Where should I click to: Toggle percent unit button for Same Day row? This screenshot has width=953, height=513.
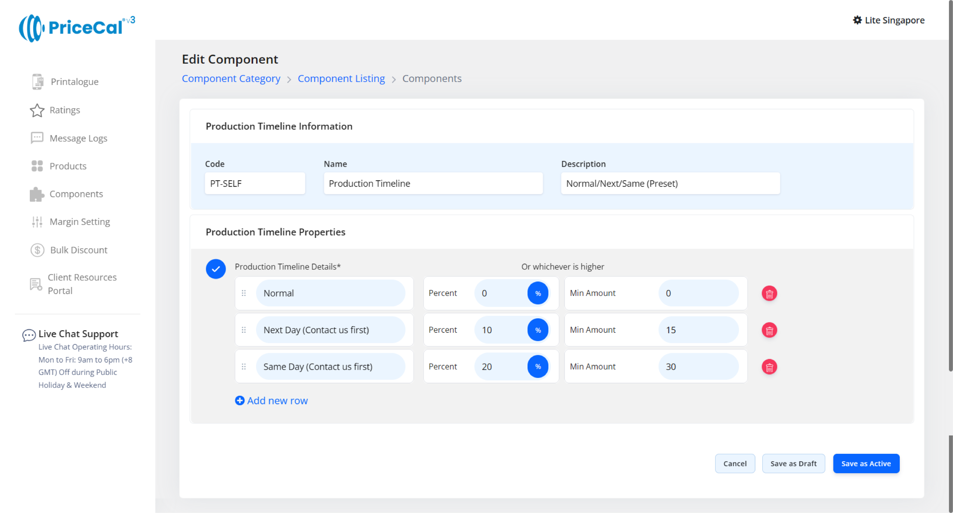tap(538, 367)
